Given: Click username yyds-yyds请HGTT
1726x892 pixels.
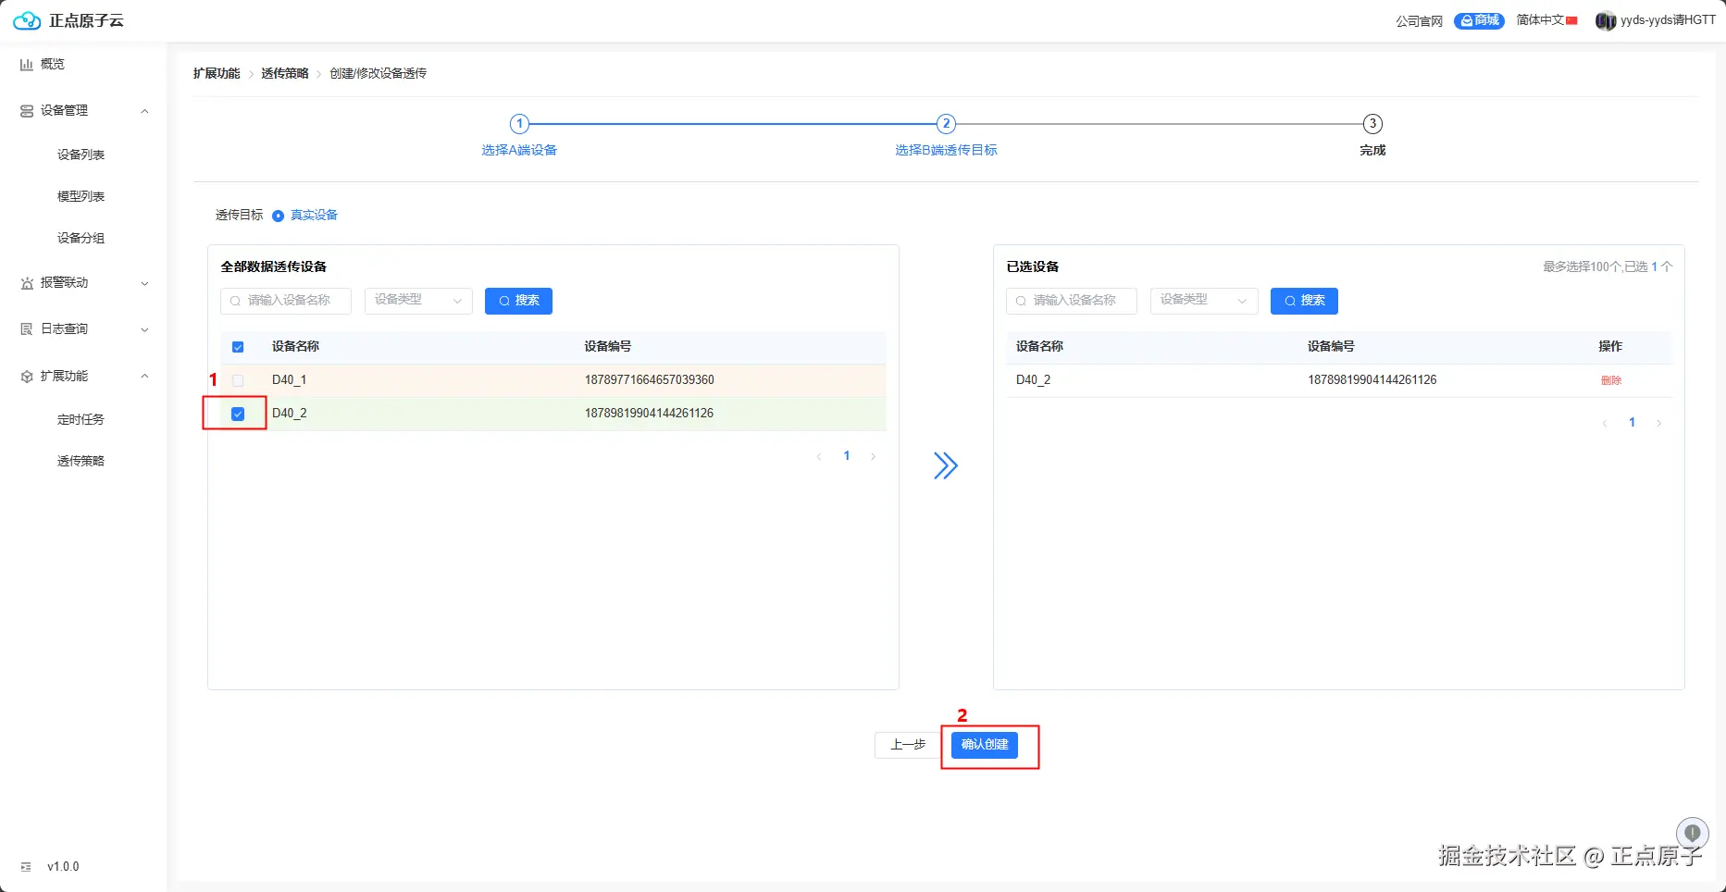Looking at the screenshot, I should coord(1668,20).
